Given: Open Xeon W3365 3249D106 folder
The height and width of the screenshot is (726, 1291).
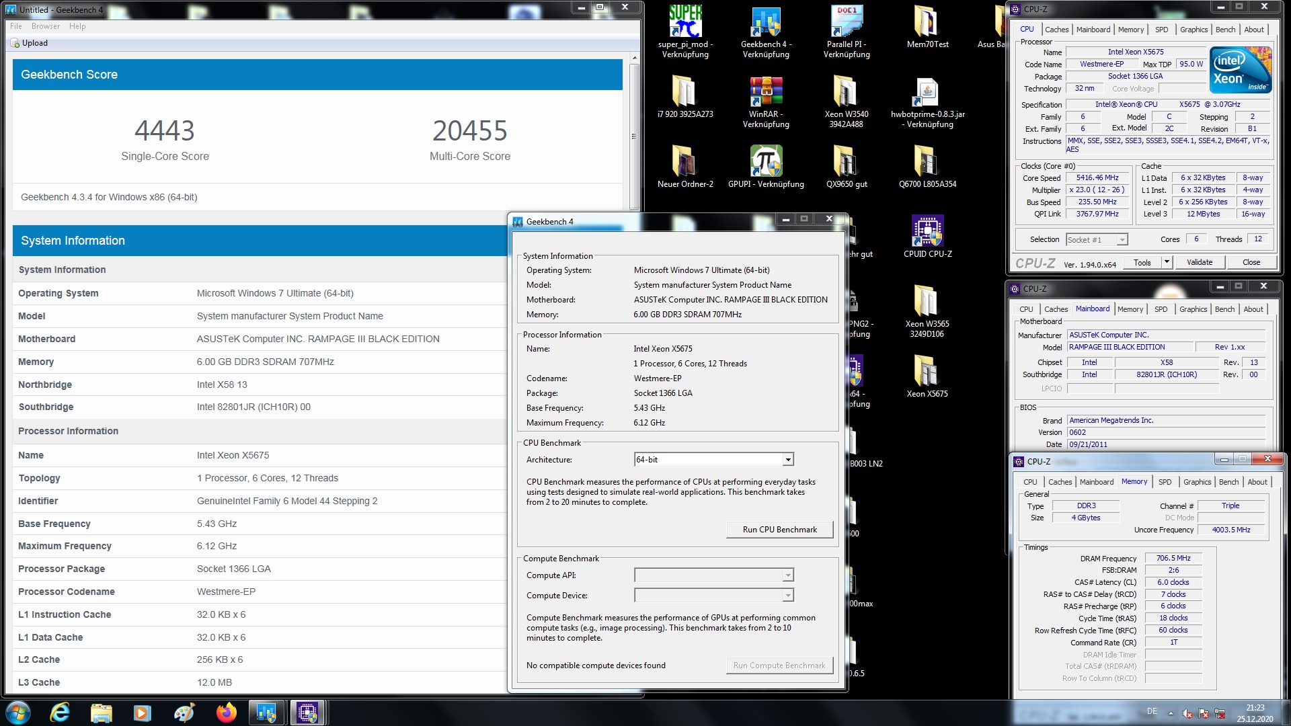Looking at the screenshot, I should click(x=927, y=311).
